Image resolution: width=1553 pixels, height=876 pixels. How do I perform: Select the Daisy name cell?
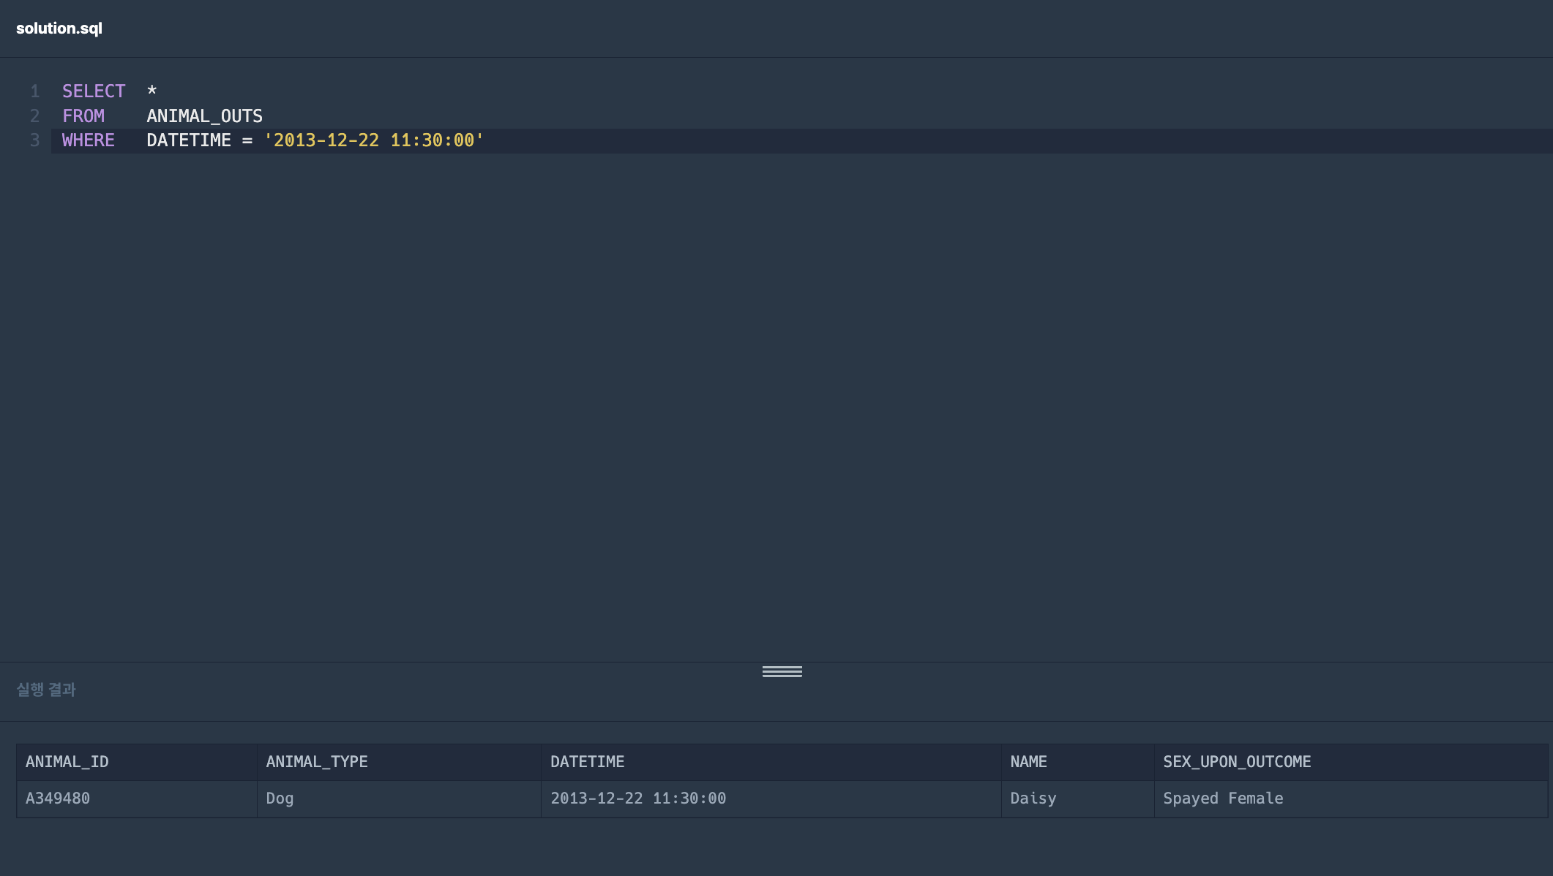[1033, 798]
